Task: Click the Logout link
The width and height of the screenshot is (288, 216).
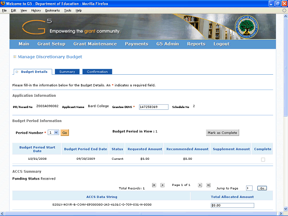Action: 221,44
